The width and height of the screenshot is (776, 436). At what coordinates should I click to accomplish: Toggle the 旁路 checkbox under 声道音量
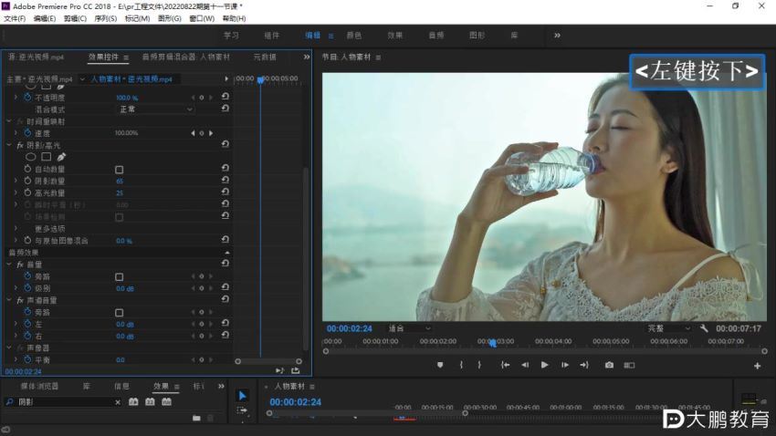[119, 312]
